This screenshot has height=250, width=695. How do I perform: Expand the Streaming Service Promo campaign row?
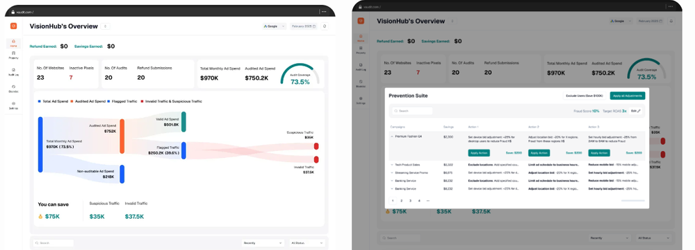pos(392,172)
